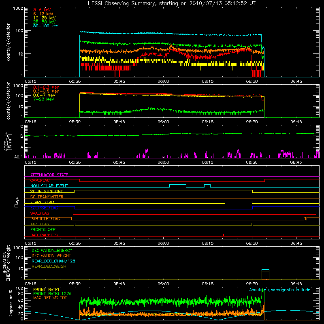Click the FRONT_RATIO legend label
The width and height of the screenshot is (324, 324).
coord(46,290)
